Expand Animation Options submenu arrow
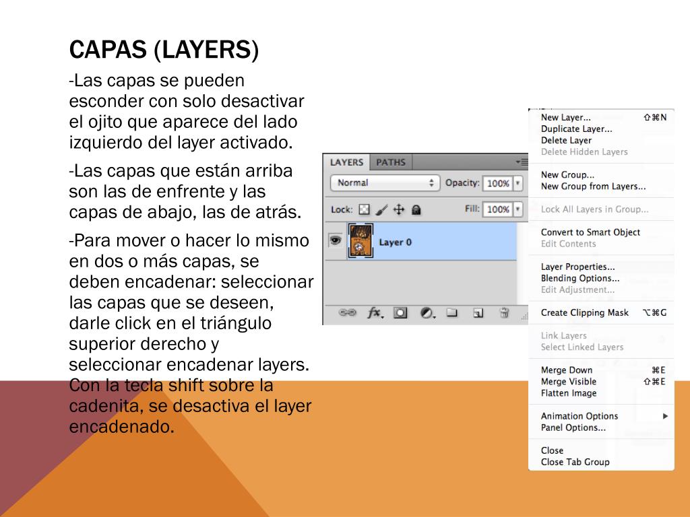 (x=665, y=416)
